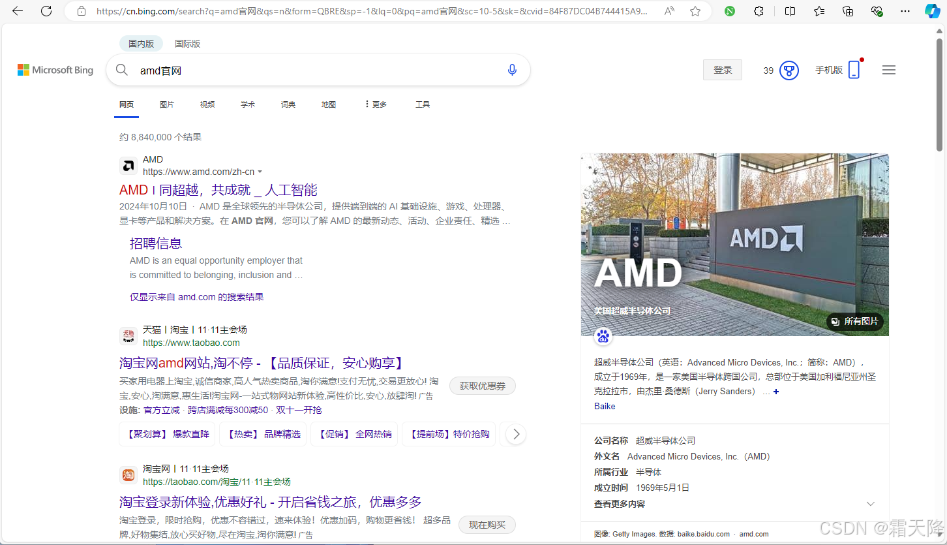Click the 登录 button
947x545 pixels.
pyautogui.click(x=723, y=70)
